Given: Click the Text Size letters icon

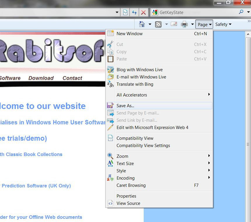Looking at the screenshot, I should click(x=110, y=163).
